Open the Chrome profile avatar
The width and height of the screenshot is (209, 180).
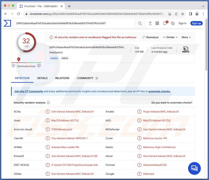pyautogui.click(x=197, y=14)
